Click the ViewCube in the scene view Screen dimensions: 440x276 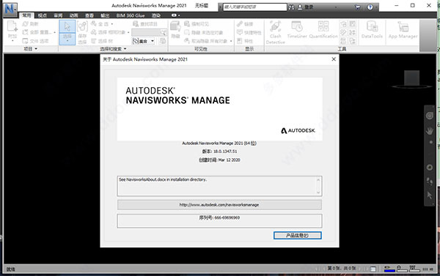411,79
